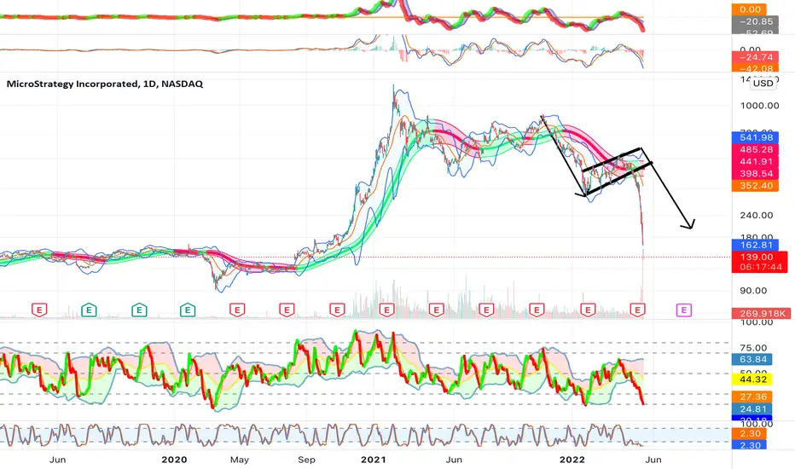Select the orange 0.00 top indicator label
Image resolution: width=795 pixels, height=469 pixels.
click(x=750, y=9)
